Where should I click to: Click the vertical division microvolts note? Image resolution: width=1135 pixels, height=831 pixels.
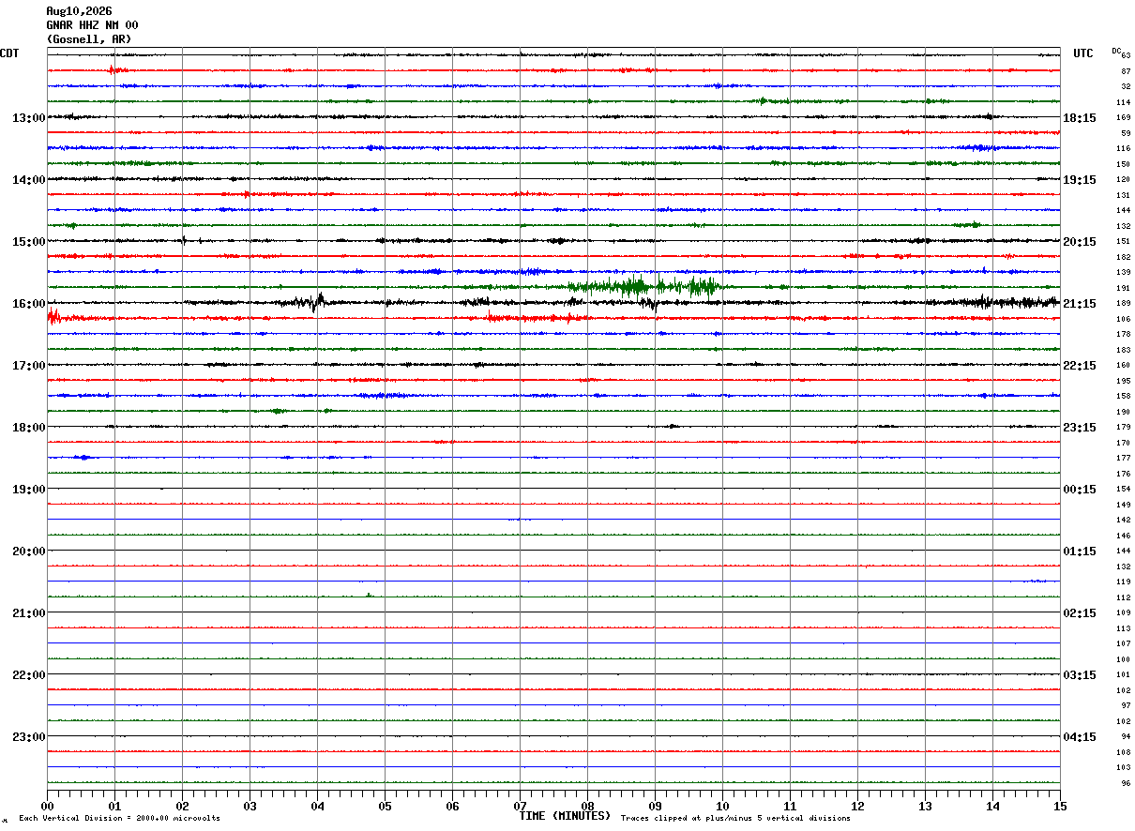(119, 818)
